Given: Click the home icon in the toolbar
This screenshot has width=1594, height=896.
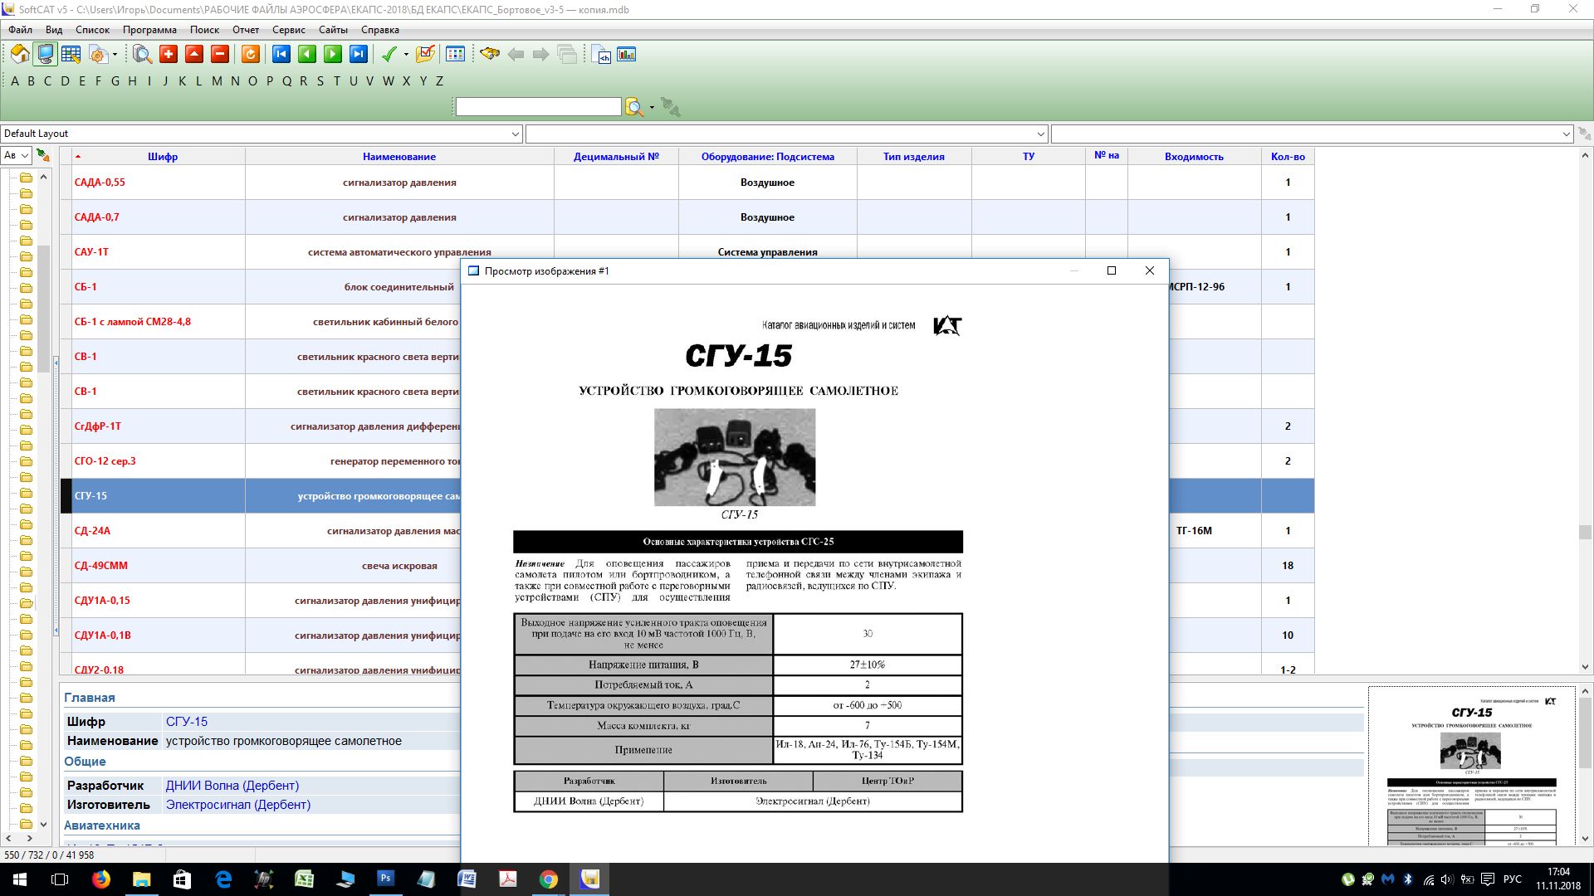Looking at the screenshot, I should (x=20, y=55).
